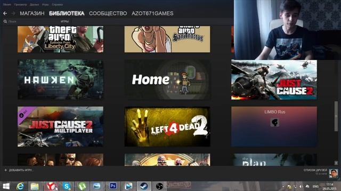The width and height of the screenshot is (341, 191).
Task: Click the plus icon for adding game
Action: point(6,170)
